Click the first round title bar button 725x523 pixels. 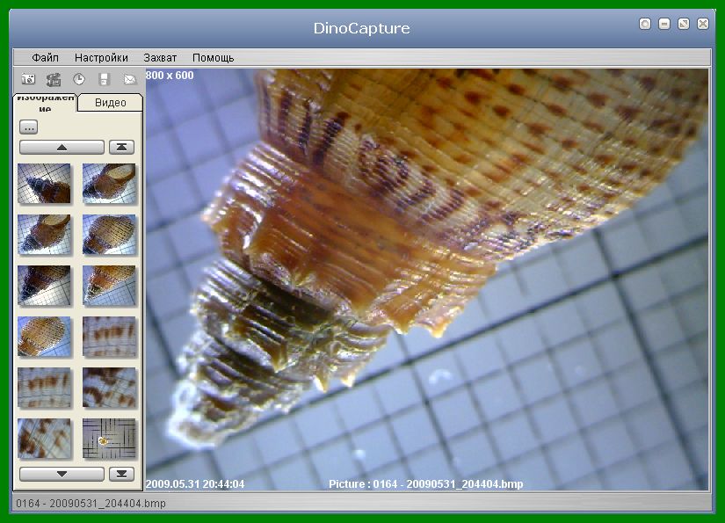(645, 24)
